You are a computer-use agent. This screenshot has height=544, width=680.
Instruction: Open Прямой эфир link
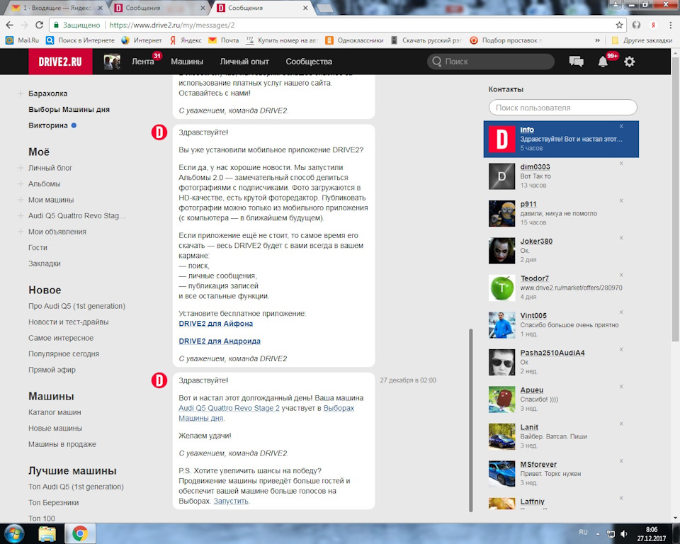click(x=52, y=370)
